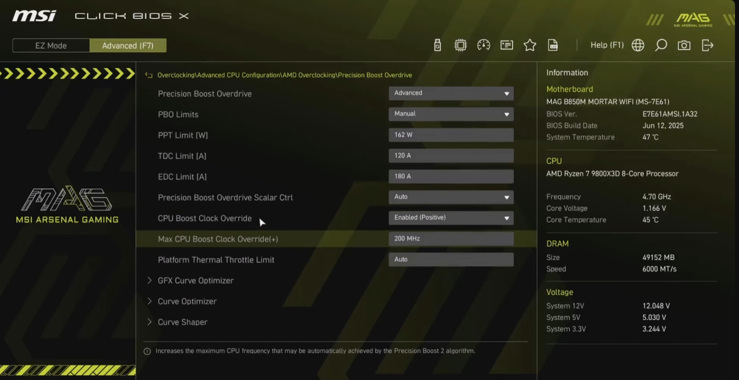Screen dimensions: 739x380
Task: Go back using the breadcrumb arrow icon
Action: coord(149,75)
